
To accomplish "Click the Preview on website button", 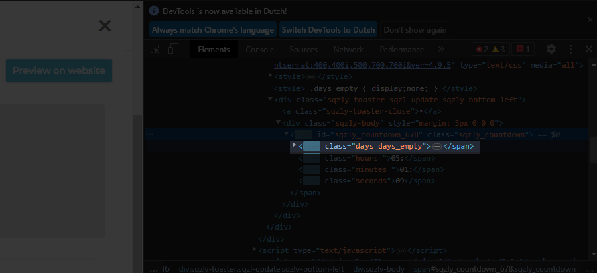I will click(59, 70).
